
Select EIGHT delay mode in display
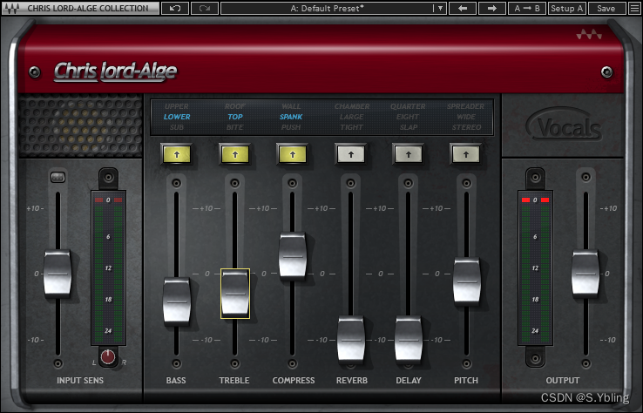coord(408,117)
